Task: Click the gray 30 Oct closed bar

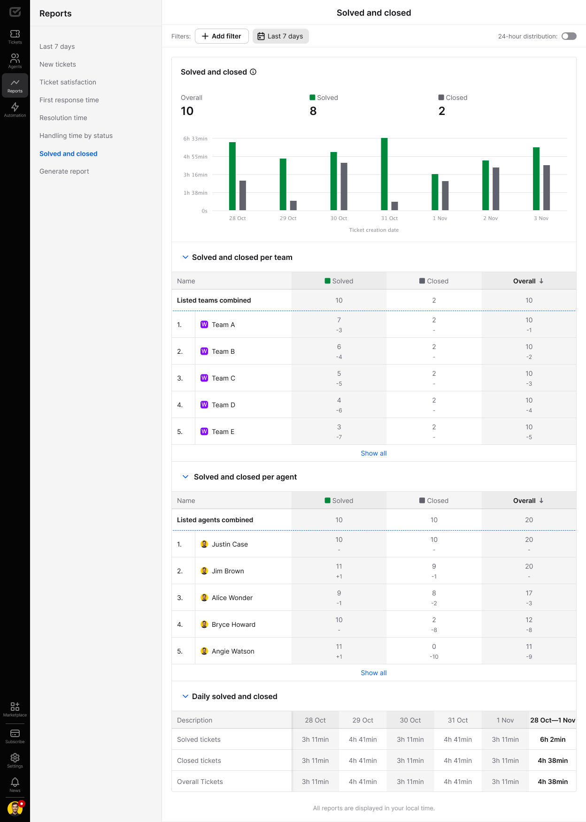Action: [x=344, y=186]
